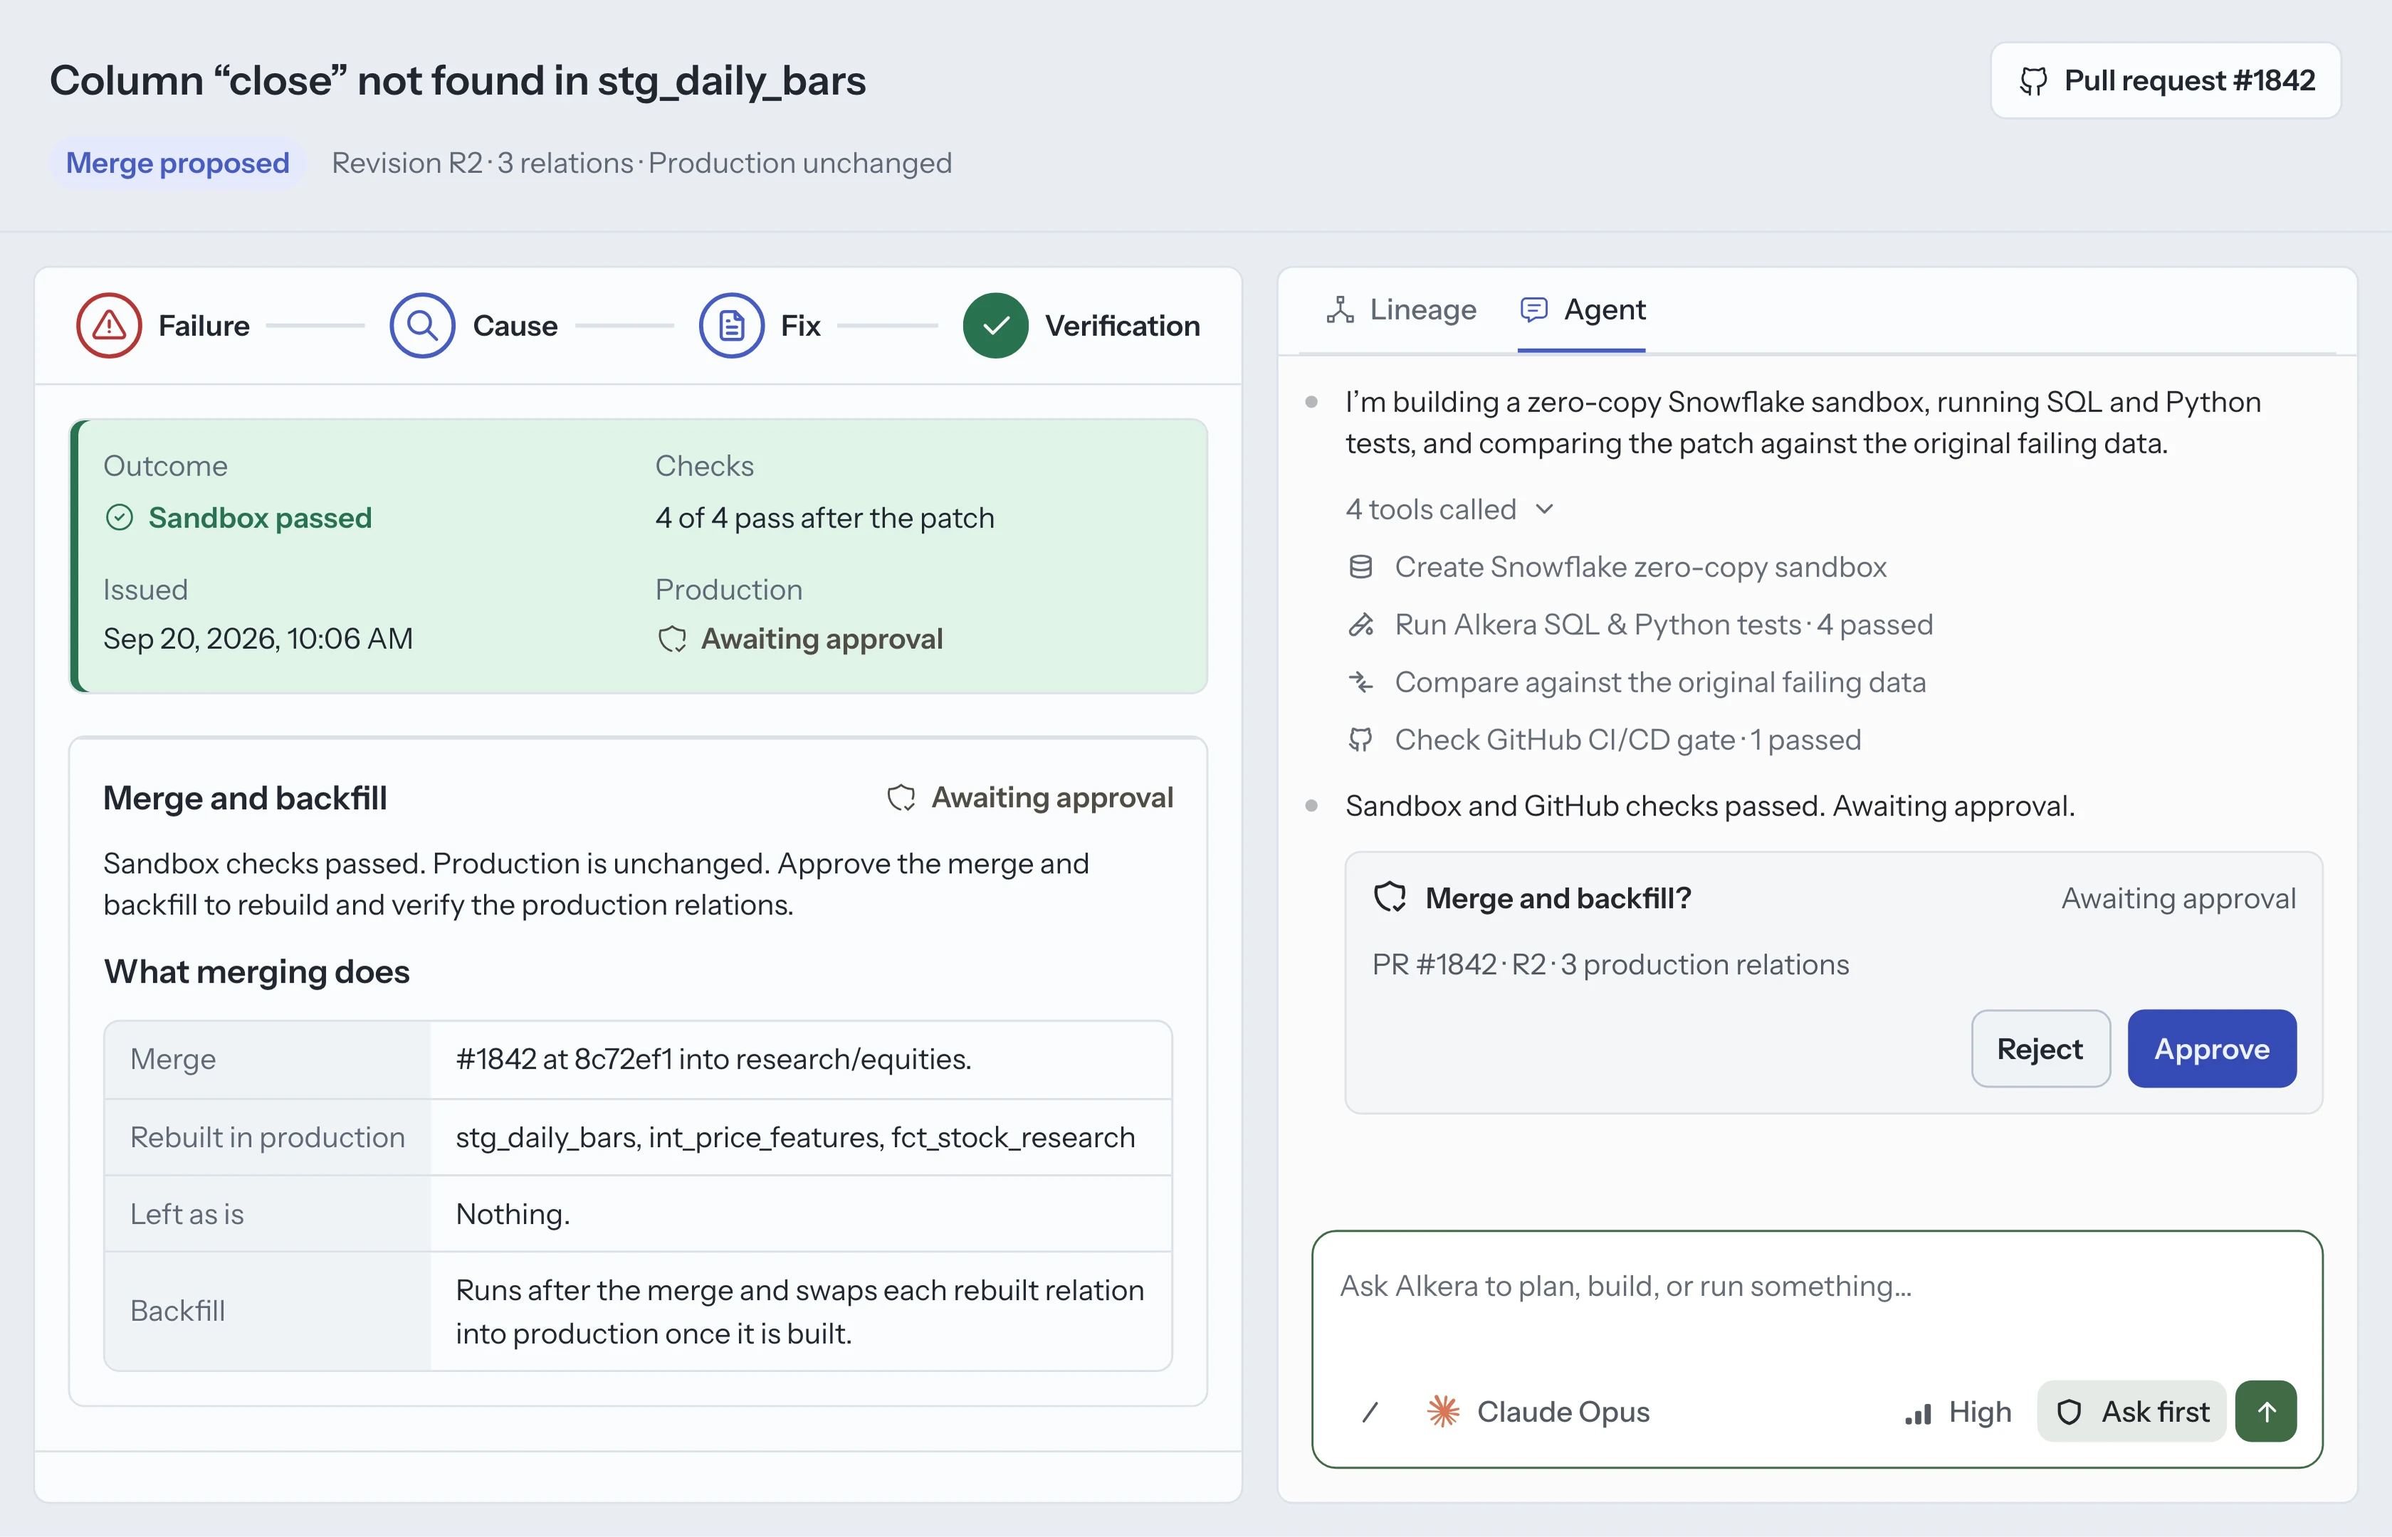The width and height of the screenshot is (2392, 1537).
Task: Toggle the Ask first permission mode
Action: point(2131,1412)
